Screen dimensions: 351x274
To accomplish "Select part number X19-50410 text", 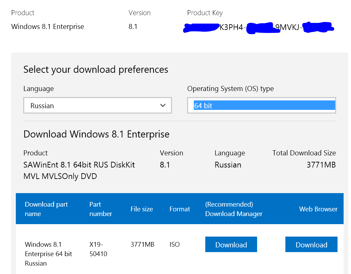I will [98, 249].
